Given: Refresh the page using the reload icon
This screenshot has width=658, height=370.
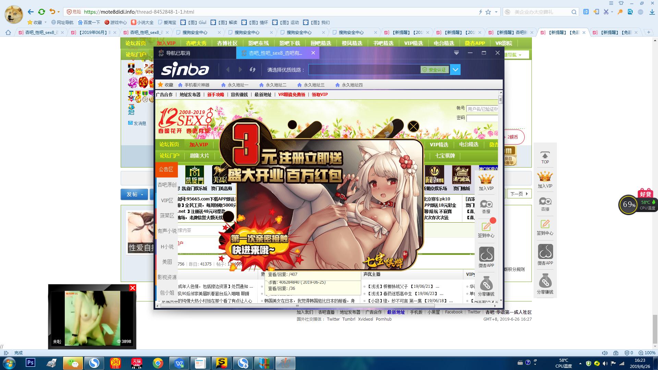Looking at the screenshot, I should click(42, 12).
